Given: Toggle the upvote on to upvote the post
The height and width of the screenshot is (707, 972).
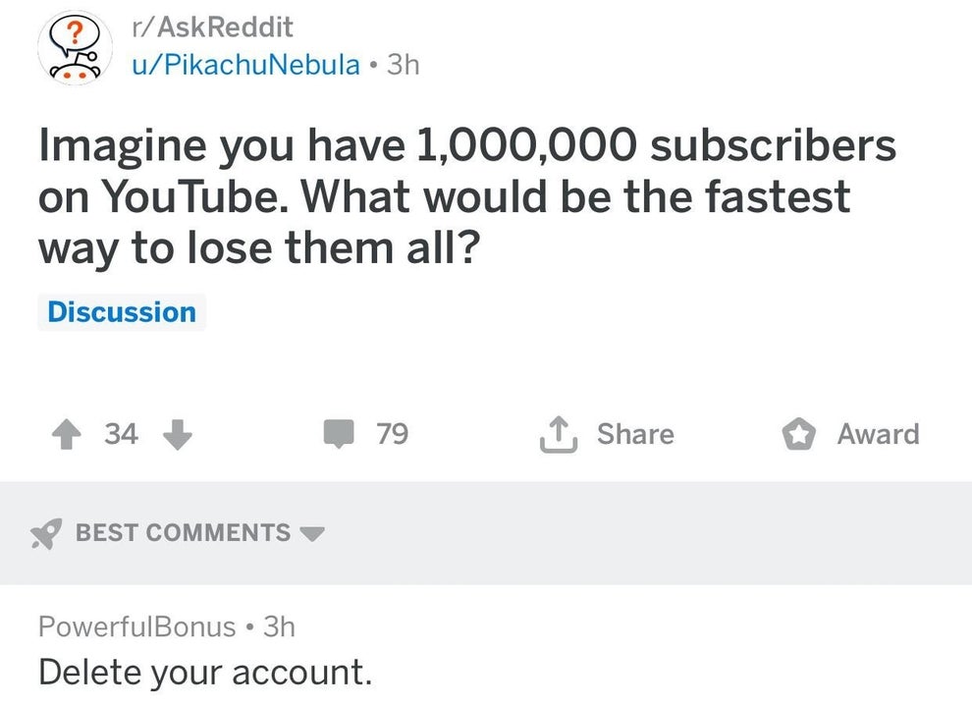Looking at the screenshot, I should (x=67, y=434).
